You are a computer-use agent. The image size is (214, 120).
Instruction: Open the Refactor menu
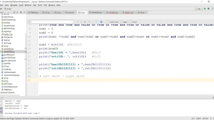click(x=28, y=5)
